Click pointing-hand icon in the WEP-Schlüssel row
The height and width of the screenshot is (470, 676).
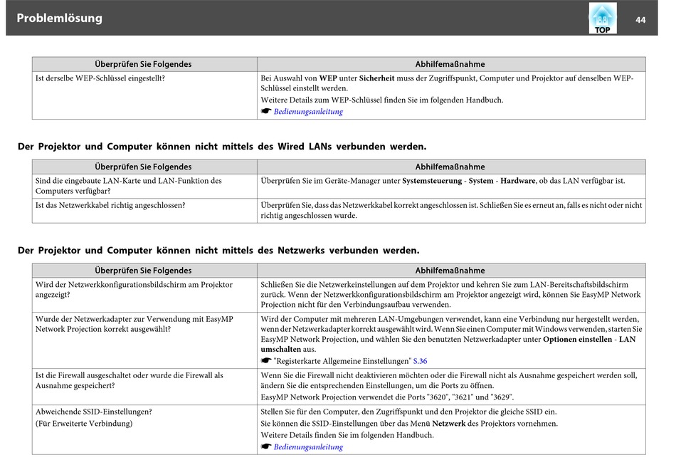click(266, 111)
